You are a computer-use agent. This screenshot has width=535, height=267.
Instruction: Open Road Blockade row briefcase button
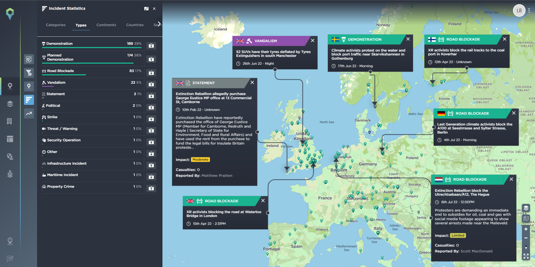[151, 73]
